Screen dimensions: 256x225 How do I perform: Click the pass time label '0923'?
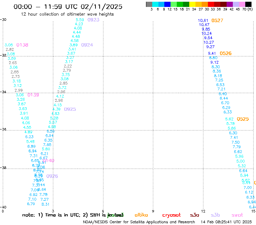pos(93,20)
